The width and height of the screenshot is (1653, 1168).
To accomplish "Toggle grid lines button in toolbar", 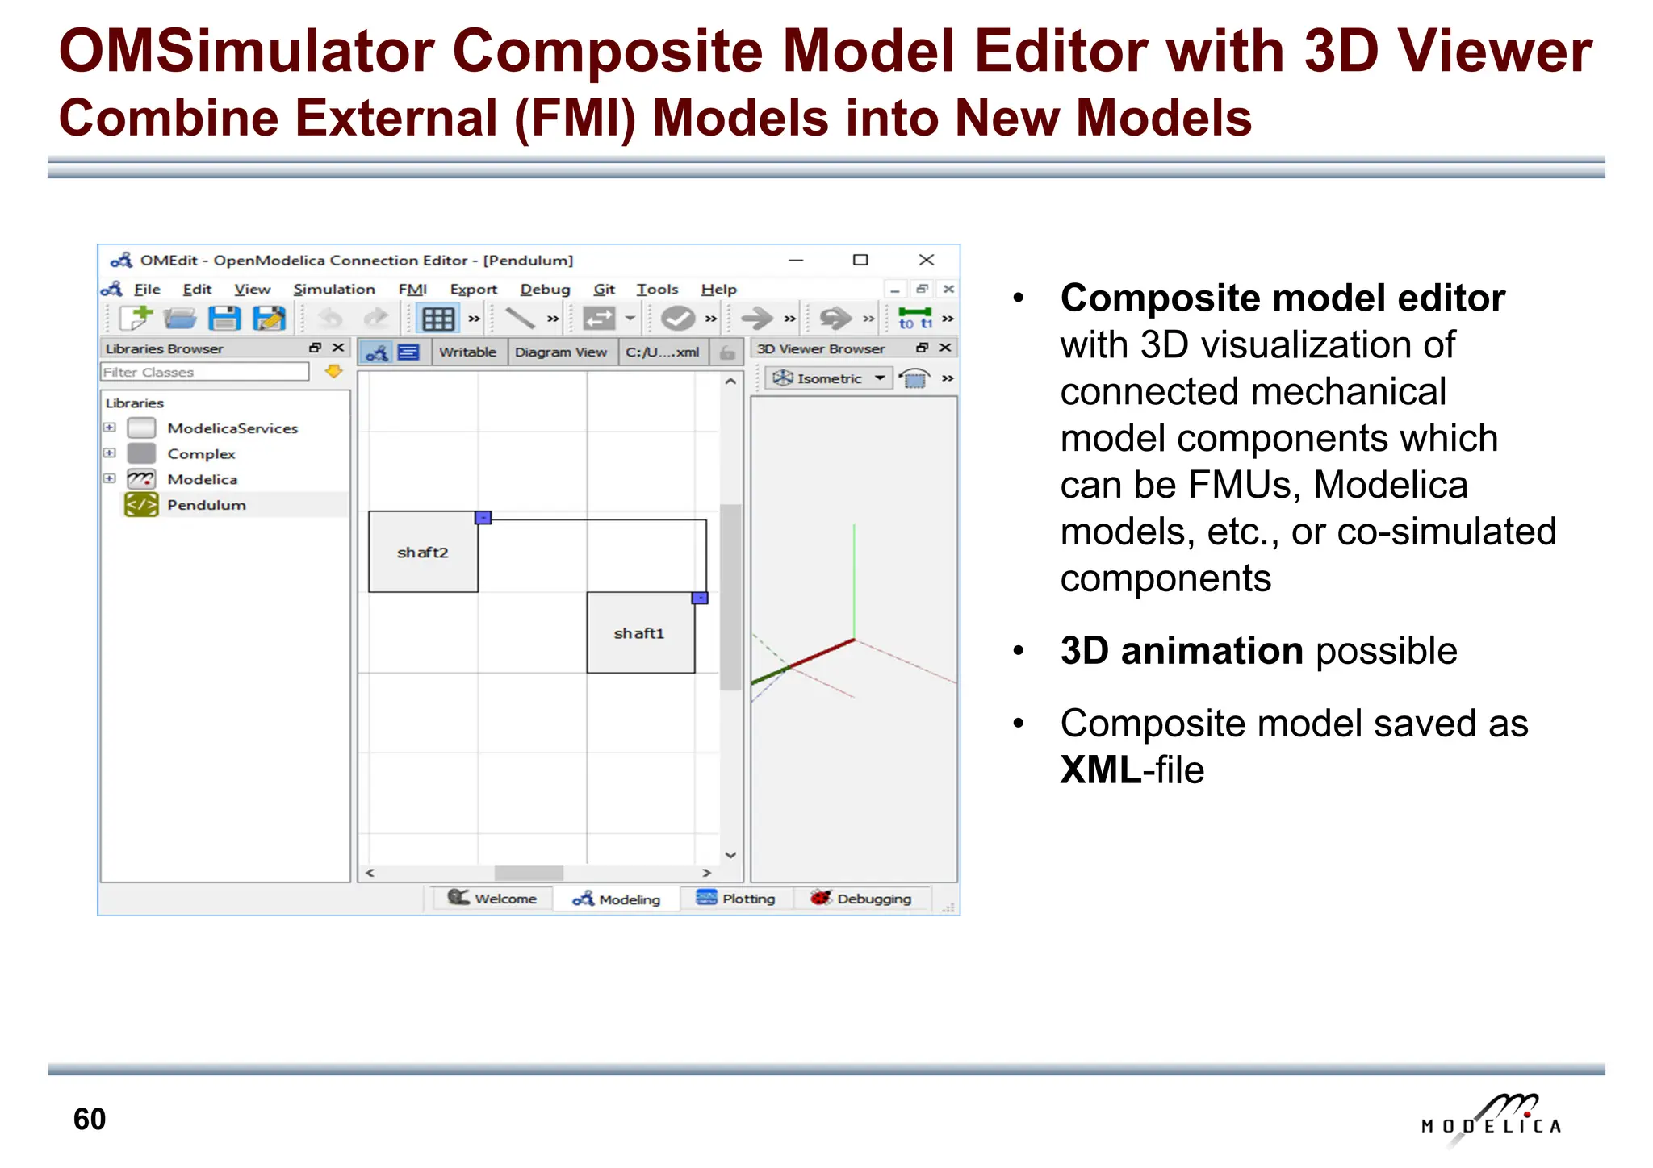I will 438,319.
